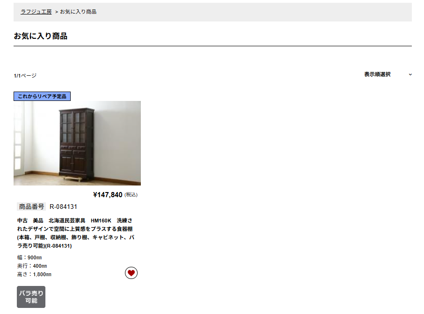This screenshot has width=424, height=314.
Task: Click the chevron arrow beside 表示順選択
Action: coord(410,74)
